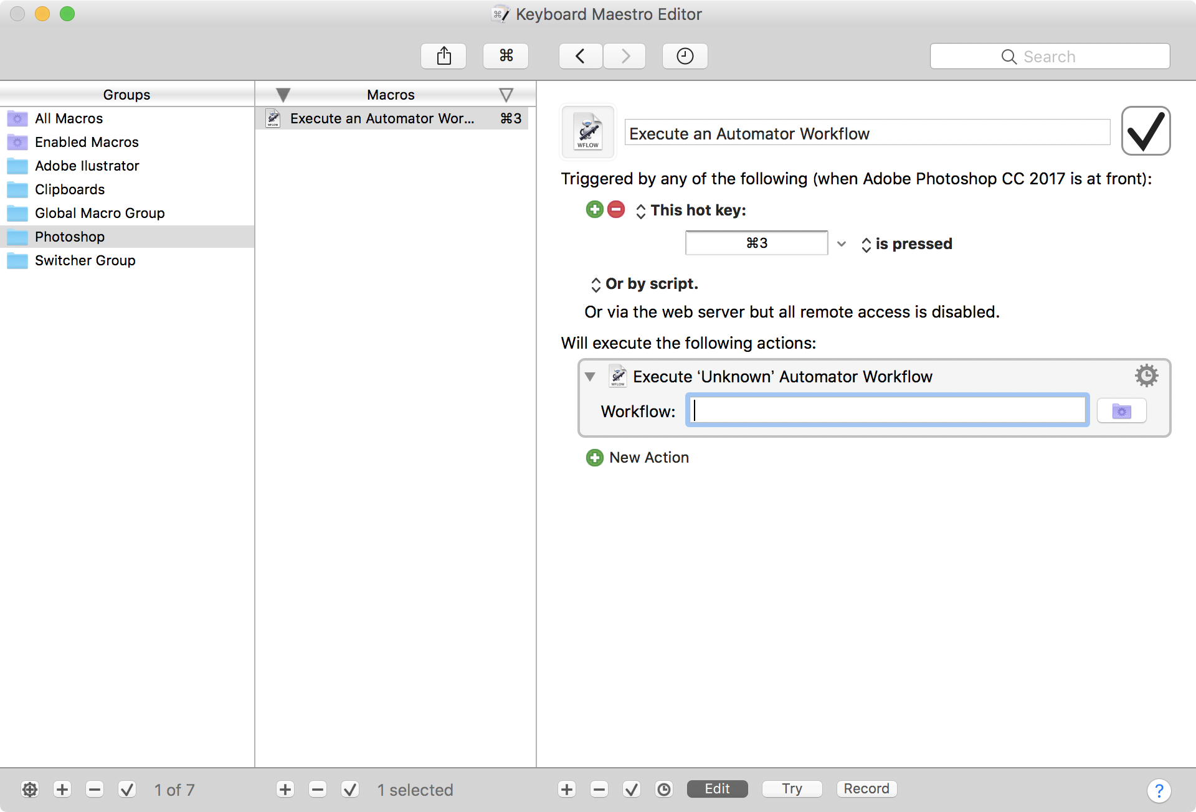
Task: Select the Execute an Automator Workflow macro row
Action: click(x=392, y=118)
